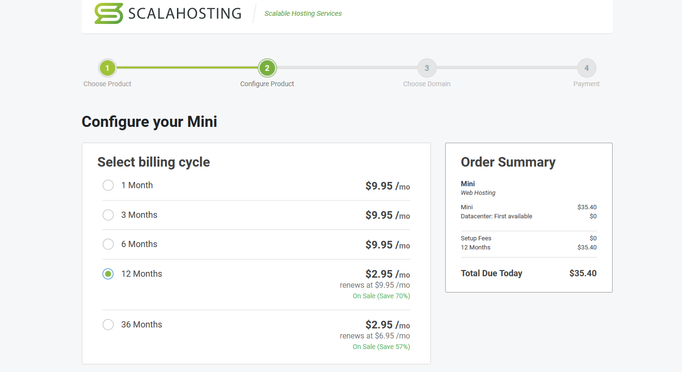
Task: Go to the Payment step label
Action: coord(586,84)
